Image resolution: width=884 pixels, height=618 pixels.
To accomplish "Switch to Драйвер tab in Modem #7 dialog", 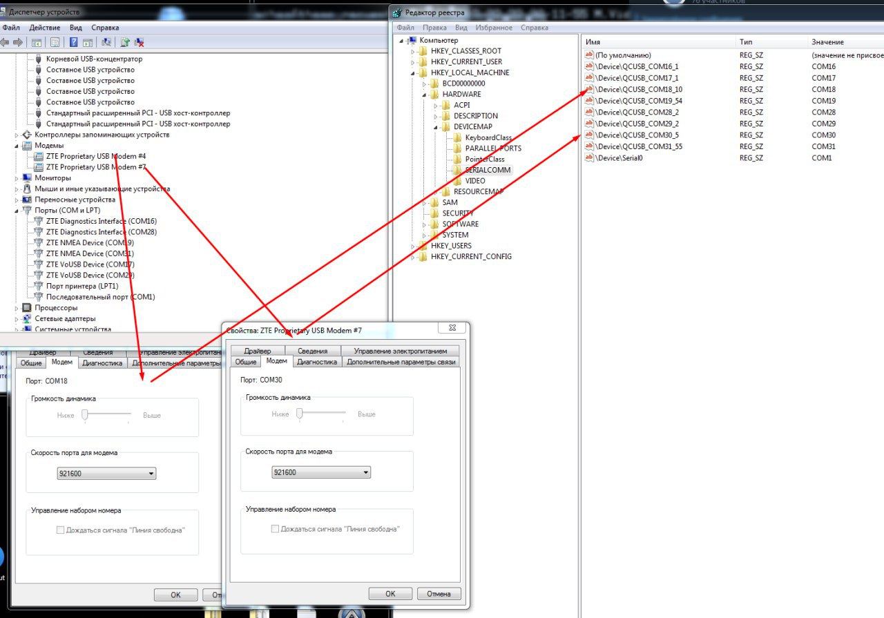I will 258,351.
